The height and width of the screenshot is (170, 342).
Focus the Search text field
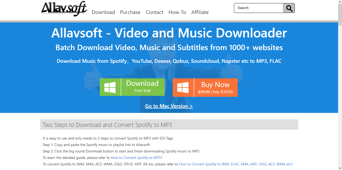(x=258, y=8)
